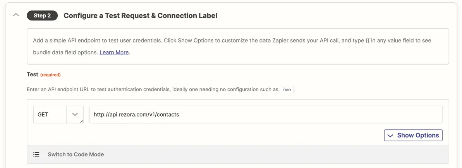
Task: Click the helper text about entering an endpoint URL
Action: tap(161, 90)
